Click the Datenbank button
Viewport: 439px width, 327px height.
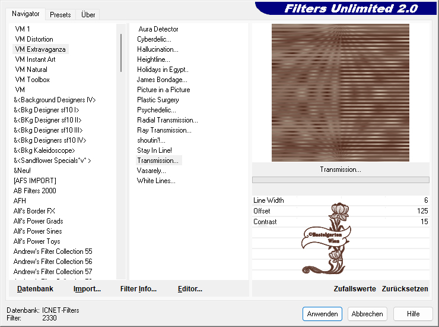coord(35,289)
